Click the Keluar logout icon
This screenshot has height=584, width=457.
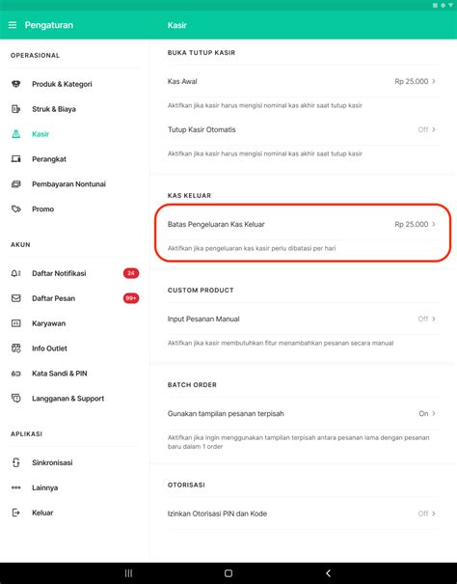pos(16,513)
